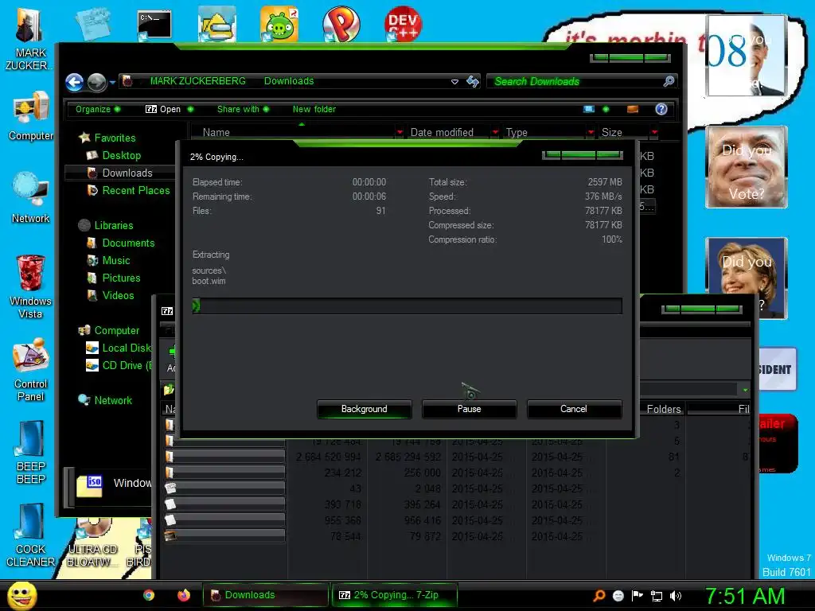Expand the address bar dropdown arrow
The image size is (815, 611).
454,82
